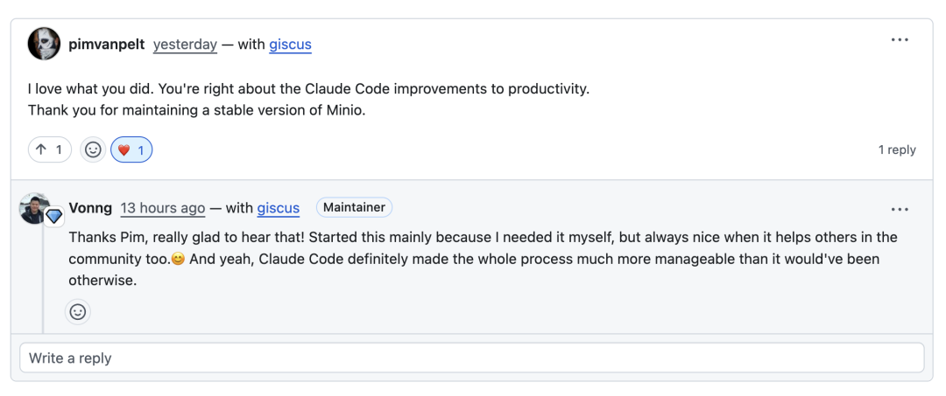Image resolution: width=946 pixels, height=396 pixels.
Task: Toggle the heart reaction on pimvanpelt's comment
Action: (131, 149)
